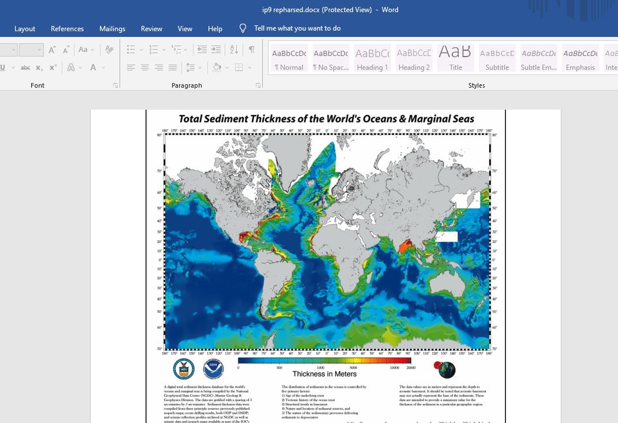Open Paragraph dialog launcher
Image resolution: width=618 pixels, height=423 pixels.
(258, 85)
